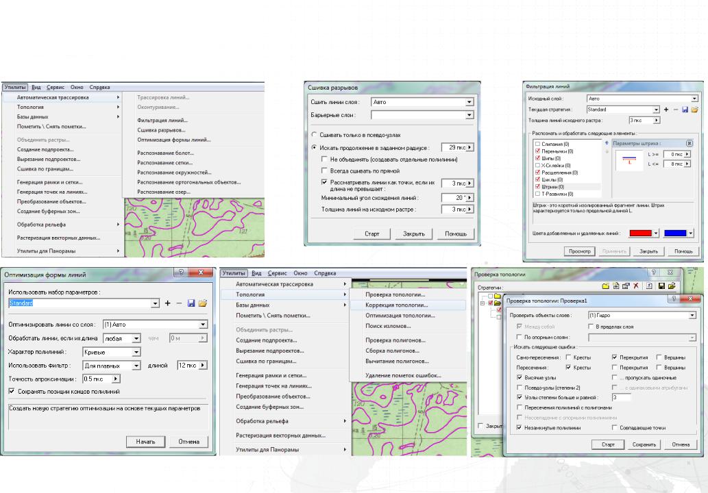Viewport: 708px width, 493px height.
Task: Reset stroke parameters with the R icon
Action: tap(689, 143)
